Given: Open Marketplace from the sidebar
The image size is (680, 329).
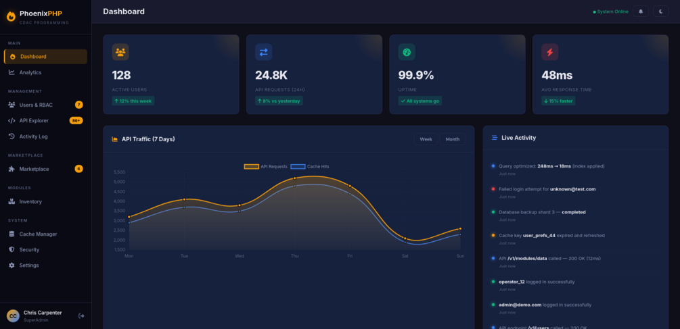Looking at the screenshot, I should tap(45, 169).
